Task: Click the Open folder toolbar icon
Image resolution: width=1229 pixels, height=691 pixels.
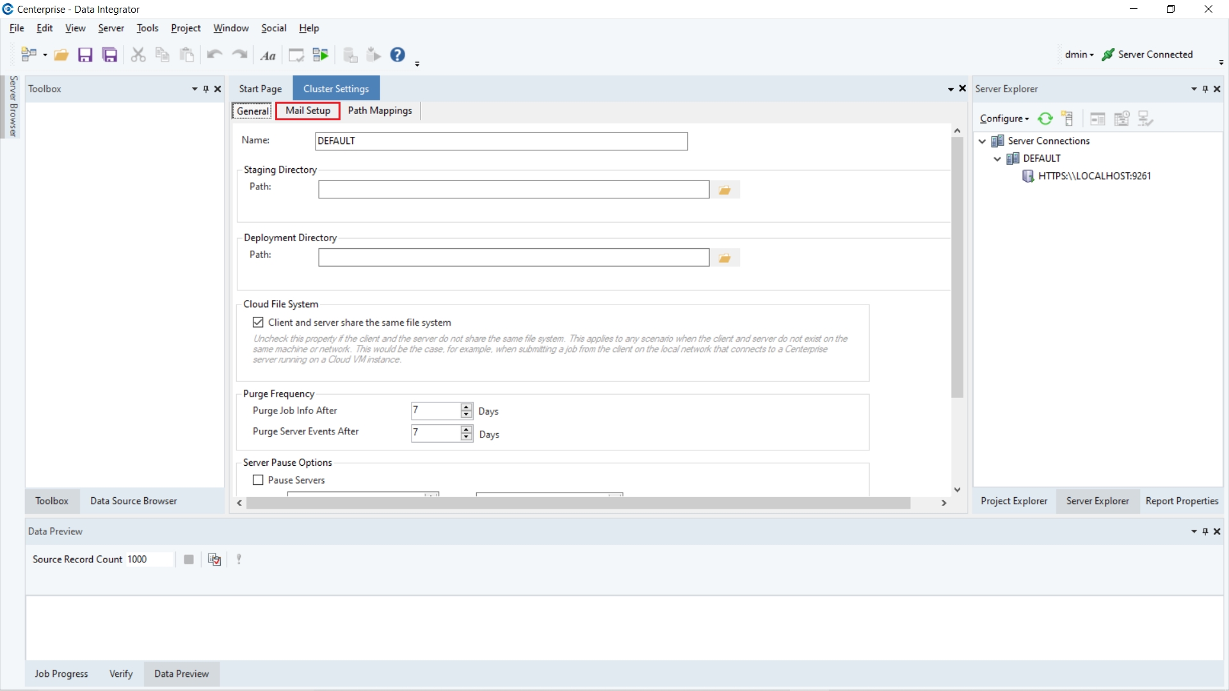Action: (61, 55)
